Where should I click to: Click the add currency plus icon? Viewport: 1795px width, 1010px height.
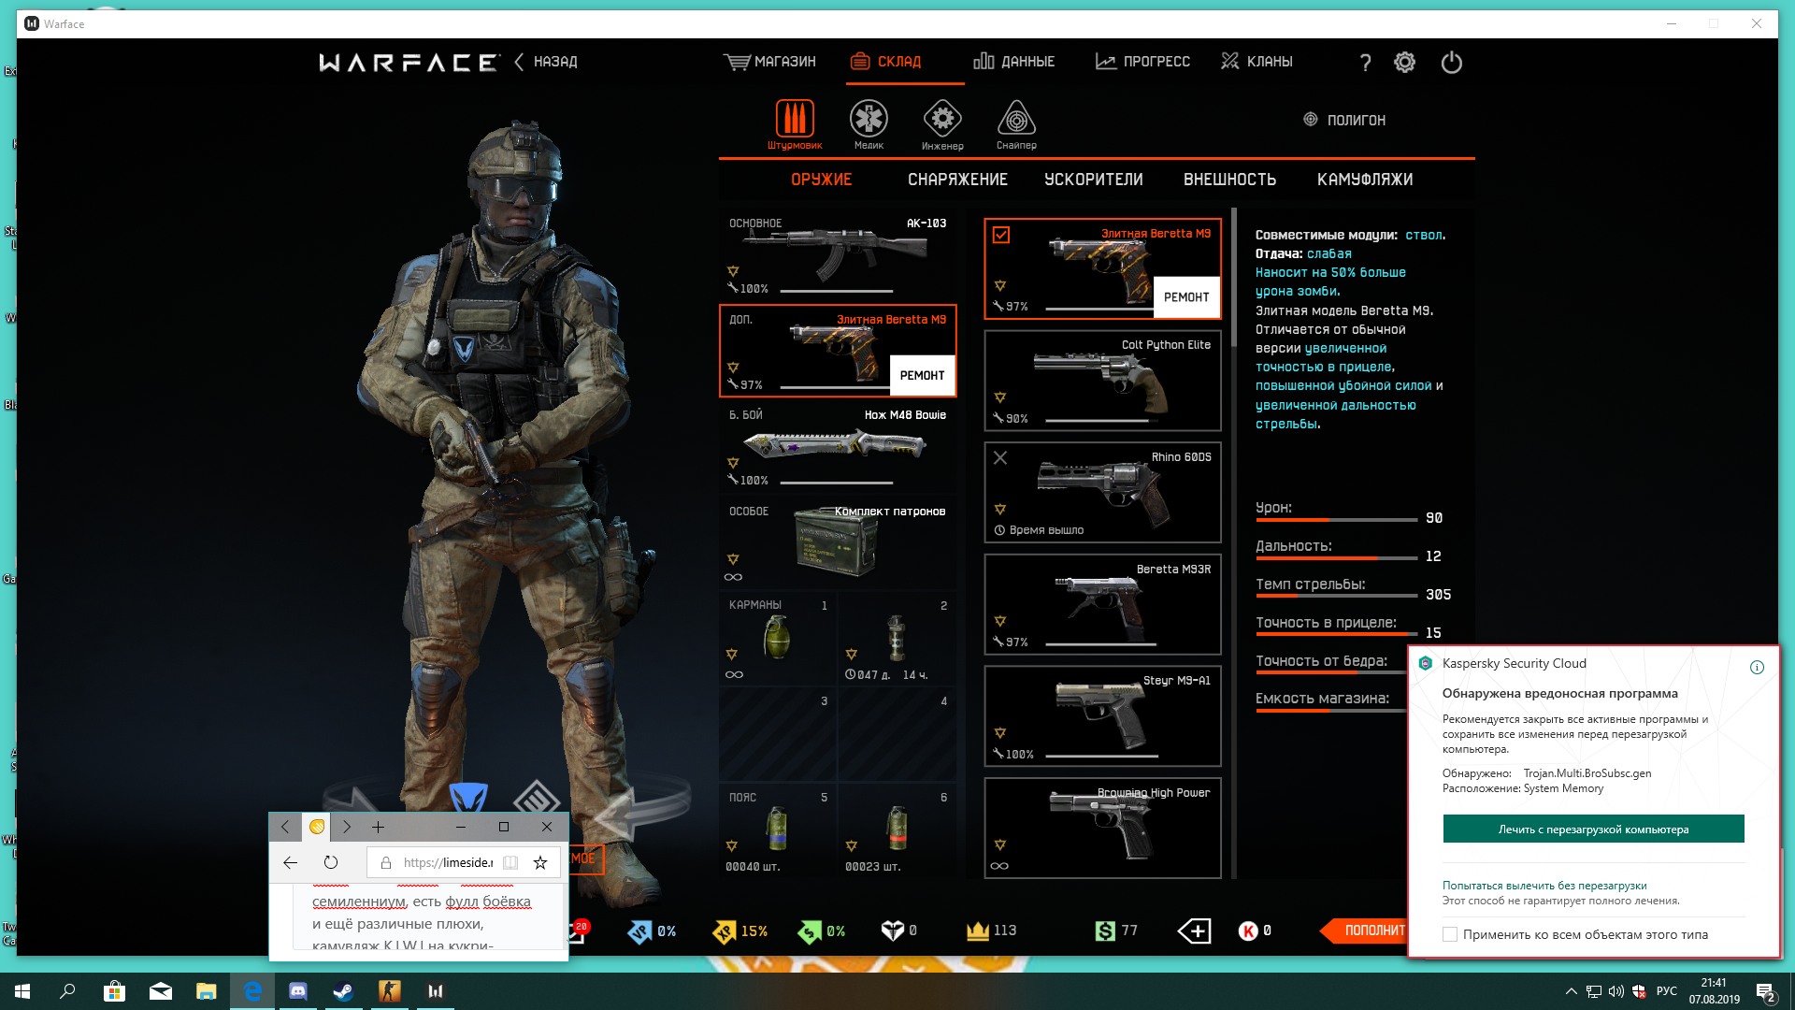click(x=1195, y=931)
